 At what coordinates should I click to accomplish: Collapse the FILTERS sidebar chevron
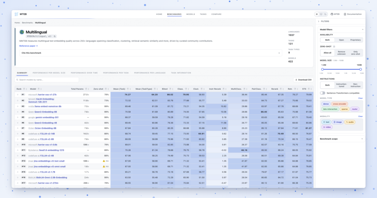click(x=318, y=21)
